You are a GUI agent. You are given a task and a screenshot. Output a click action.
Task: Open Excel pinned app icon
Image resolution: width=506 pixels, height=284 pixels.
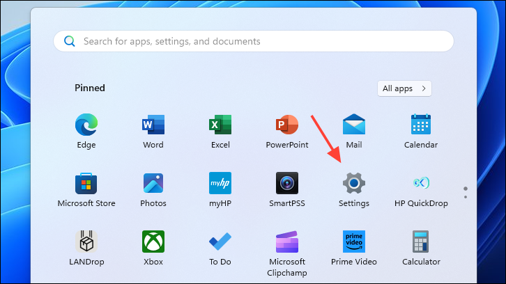point(220,125)
